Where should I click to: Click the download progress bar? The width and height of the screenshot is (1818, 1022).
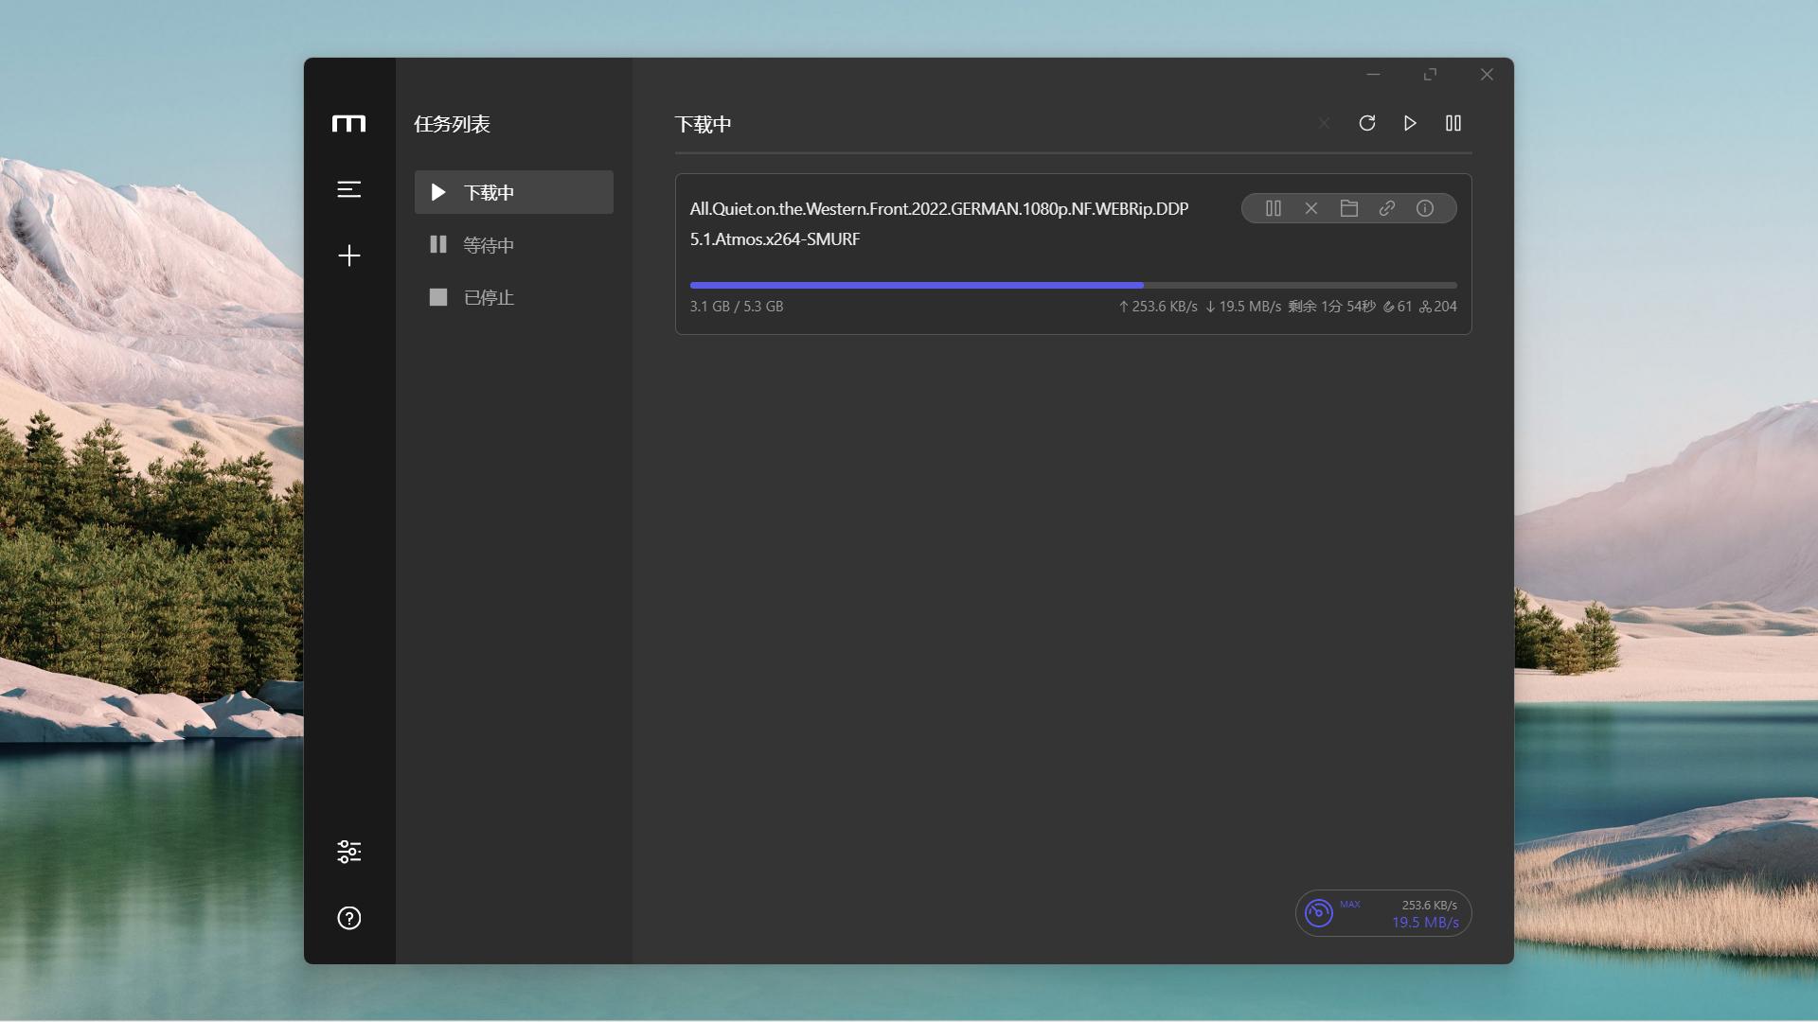coord(1072,285)
